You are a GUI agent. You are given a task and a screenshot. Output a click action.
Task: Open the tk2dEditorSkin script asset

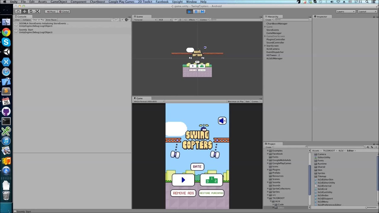(325, 180)
